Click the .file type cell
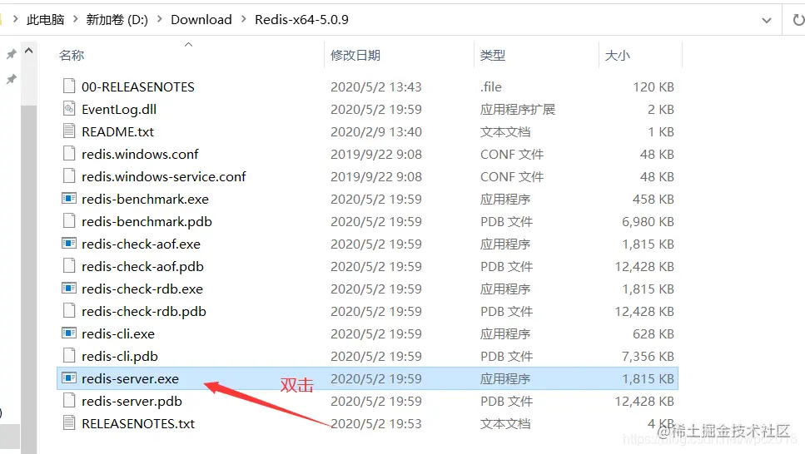 (x=491, y=86)
